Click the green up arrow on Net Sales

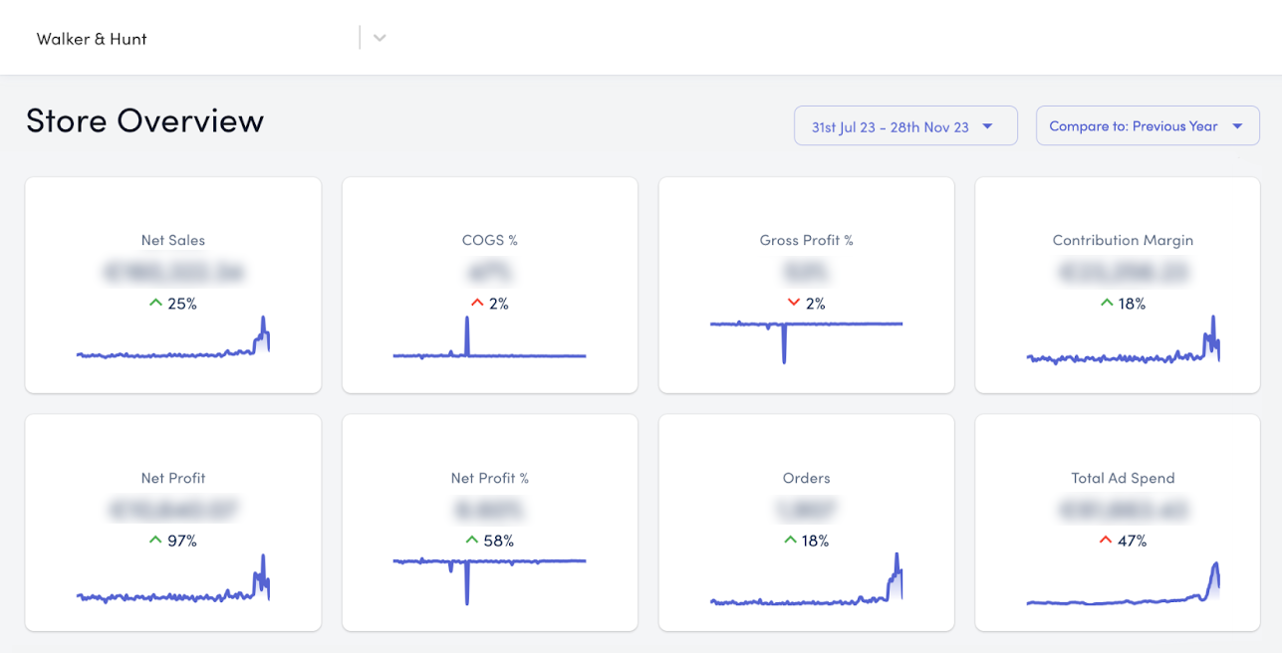155,304
